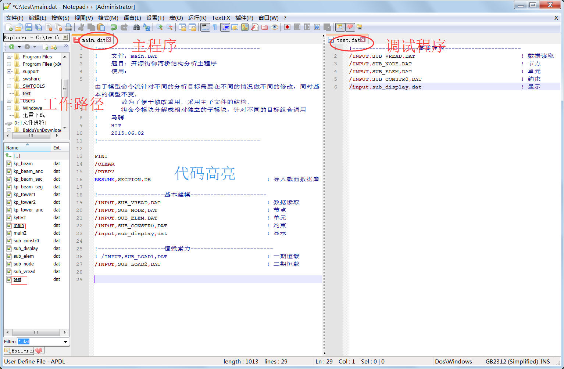Image resolution: width=564 pixels, height=369 pixels.
Task: Go up via [..] entry
Action: 17,156
